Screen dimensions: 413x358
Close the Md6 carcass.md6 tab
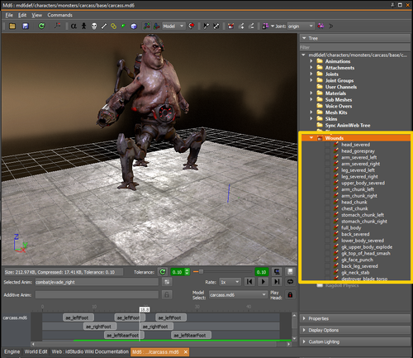click(x=186, y=352)
